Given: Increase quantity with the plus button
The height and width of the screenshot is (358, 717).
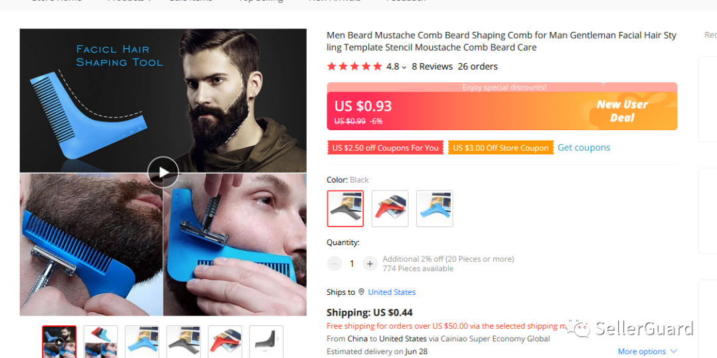Looking at the screenshot, I should (x=370, y=264).
